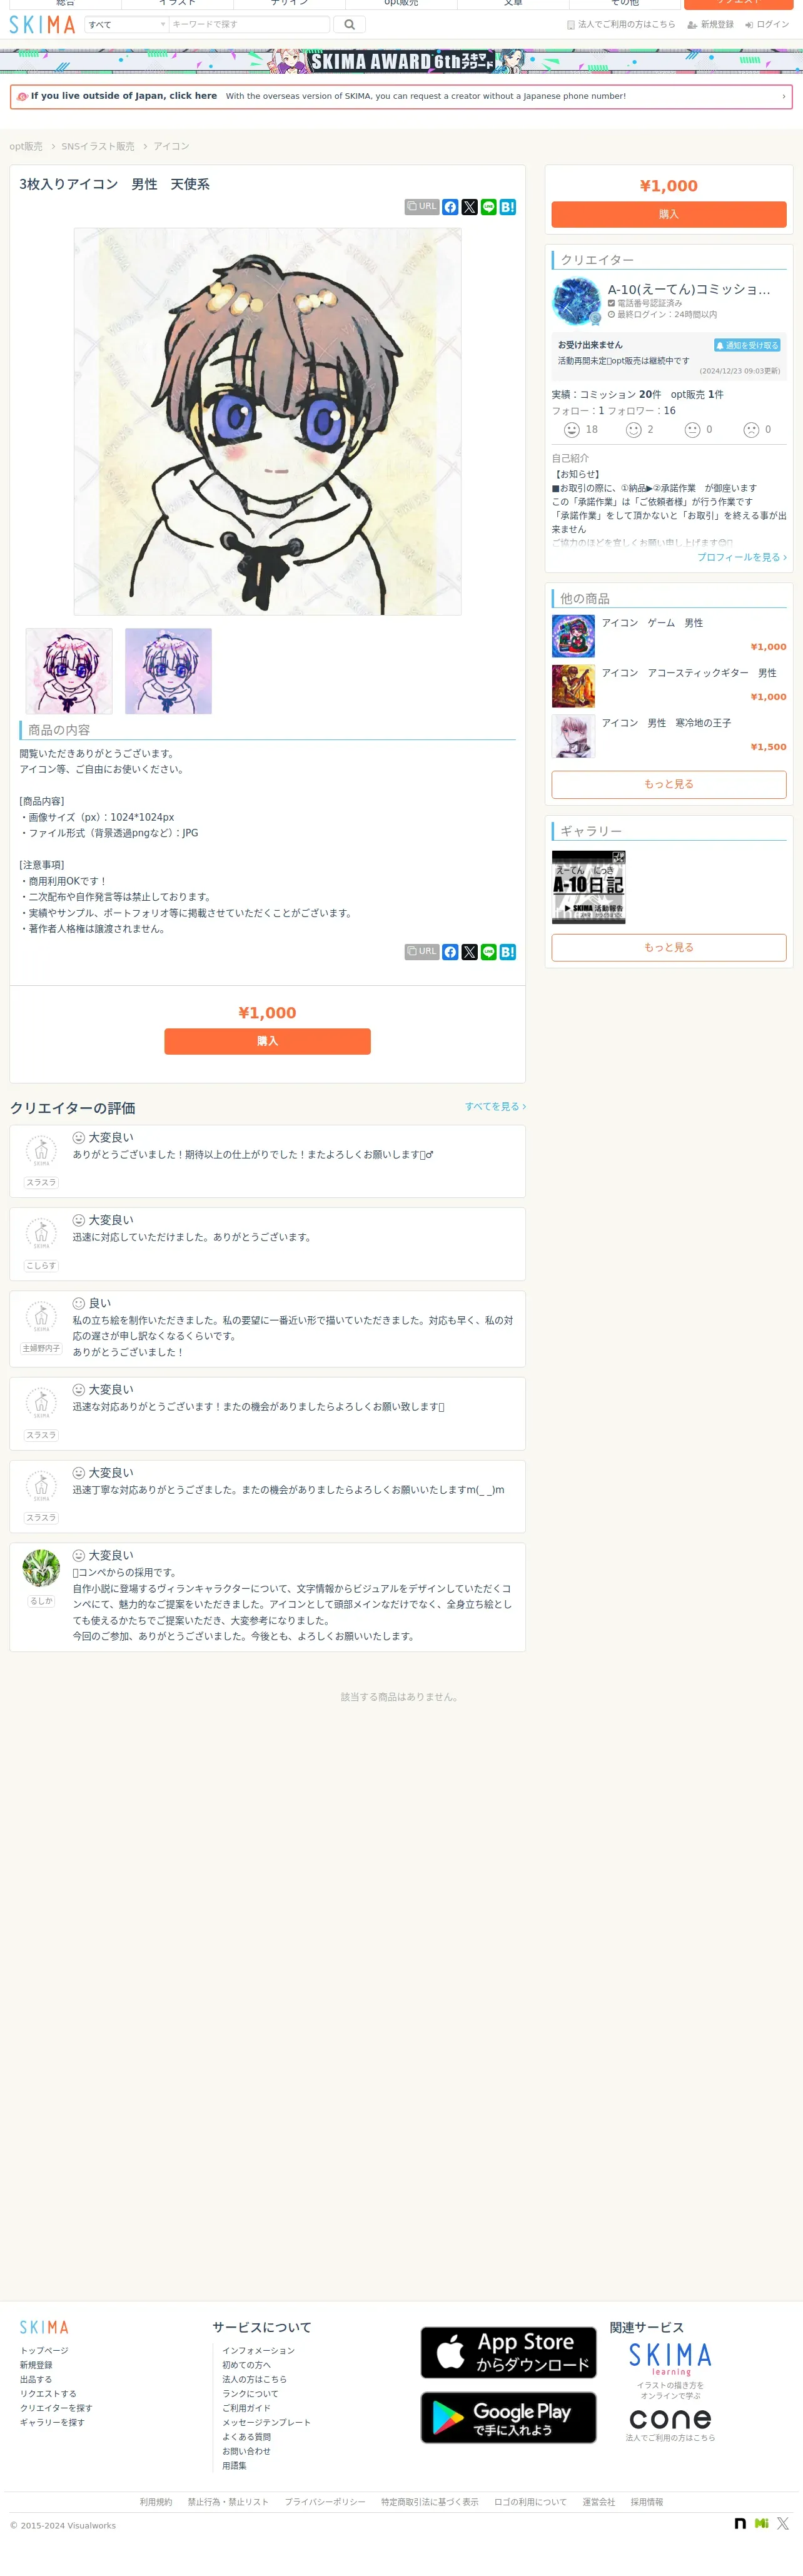The image size is (803, 2576).
Task: Share on X using top share icon
Action: pyautogui.click(x=469, y=207)
